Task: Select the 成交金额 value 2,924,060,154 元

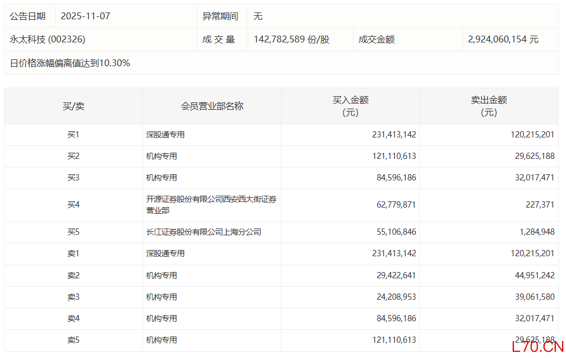Action: click(x=503, y=40)
